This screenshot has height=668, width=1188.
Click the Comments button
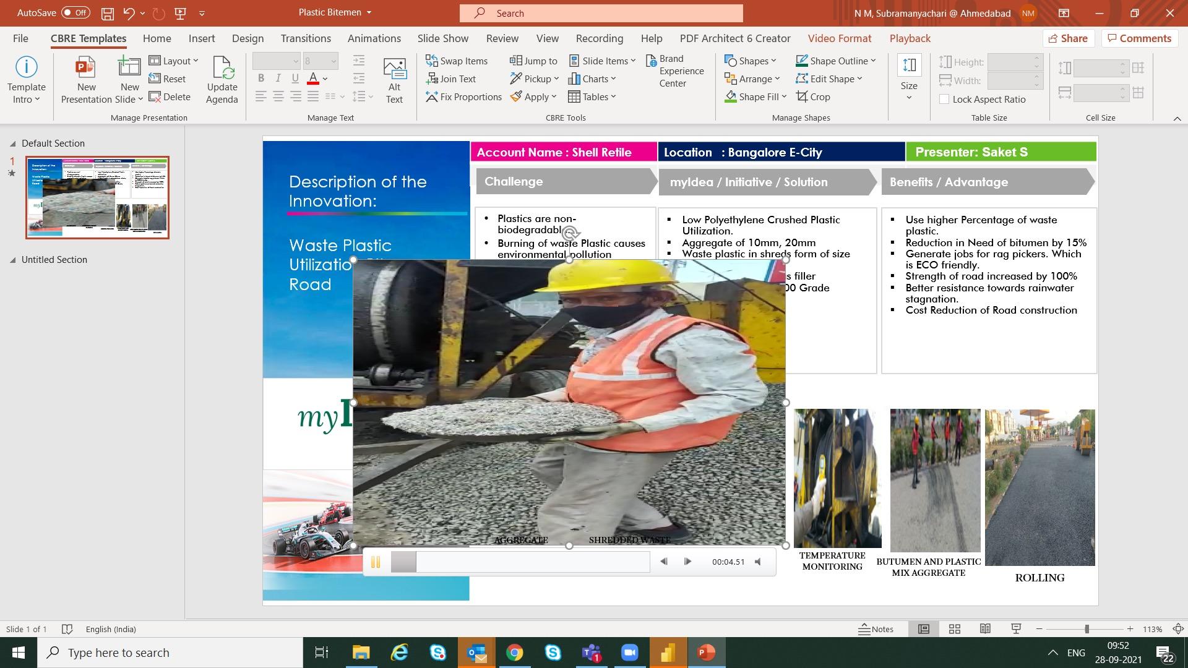(1139, 38)
